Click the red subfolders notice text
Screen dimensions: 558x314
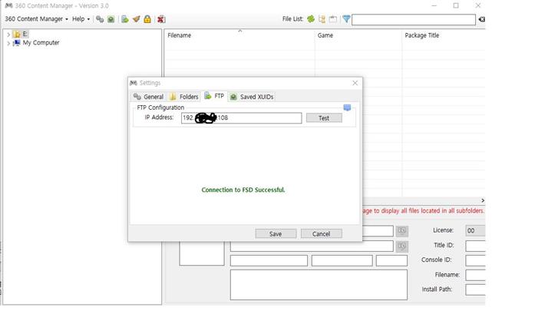[424, 211]
